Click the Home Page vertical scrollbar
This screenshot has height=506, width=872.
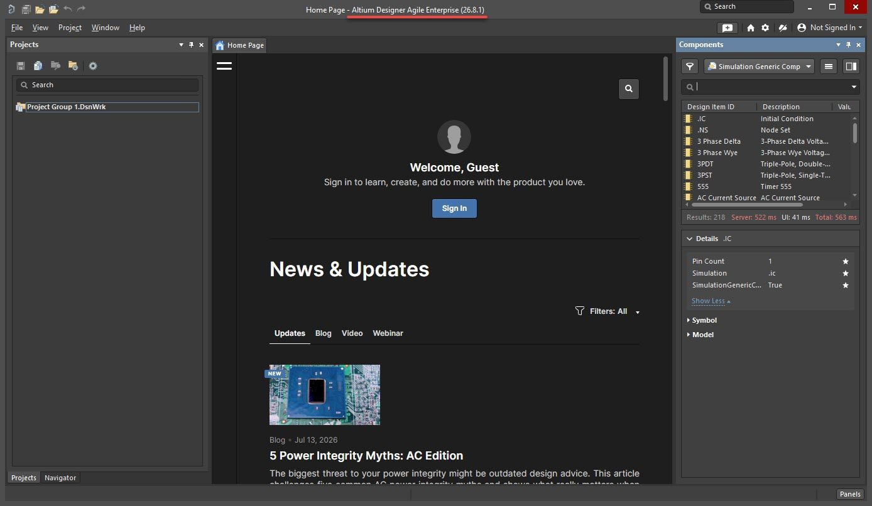coord(666,78)
